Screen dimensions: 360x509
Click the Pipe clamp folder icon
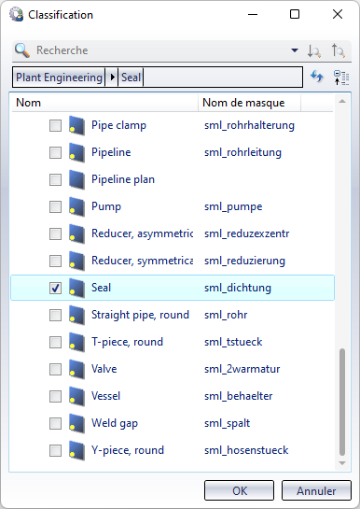pyautogui.click(x=76, y=126)
